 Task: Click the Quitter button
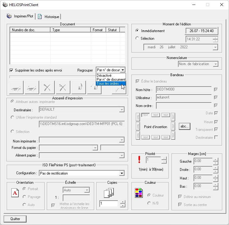click(x=15, y=219)
